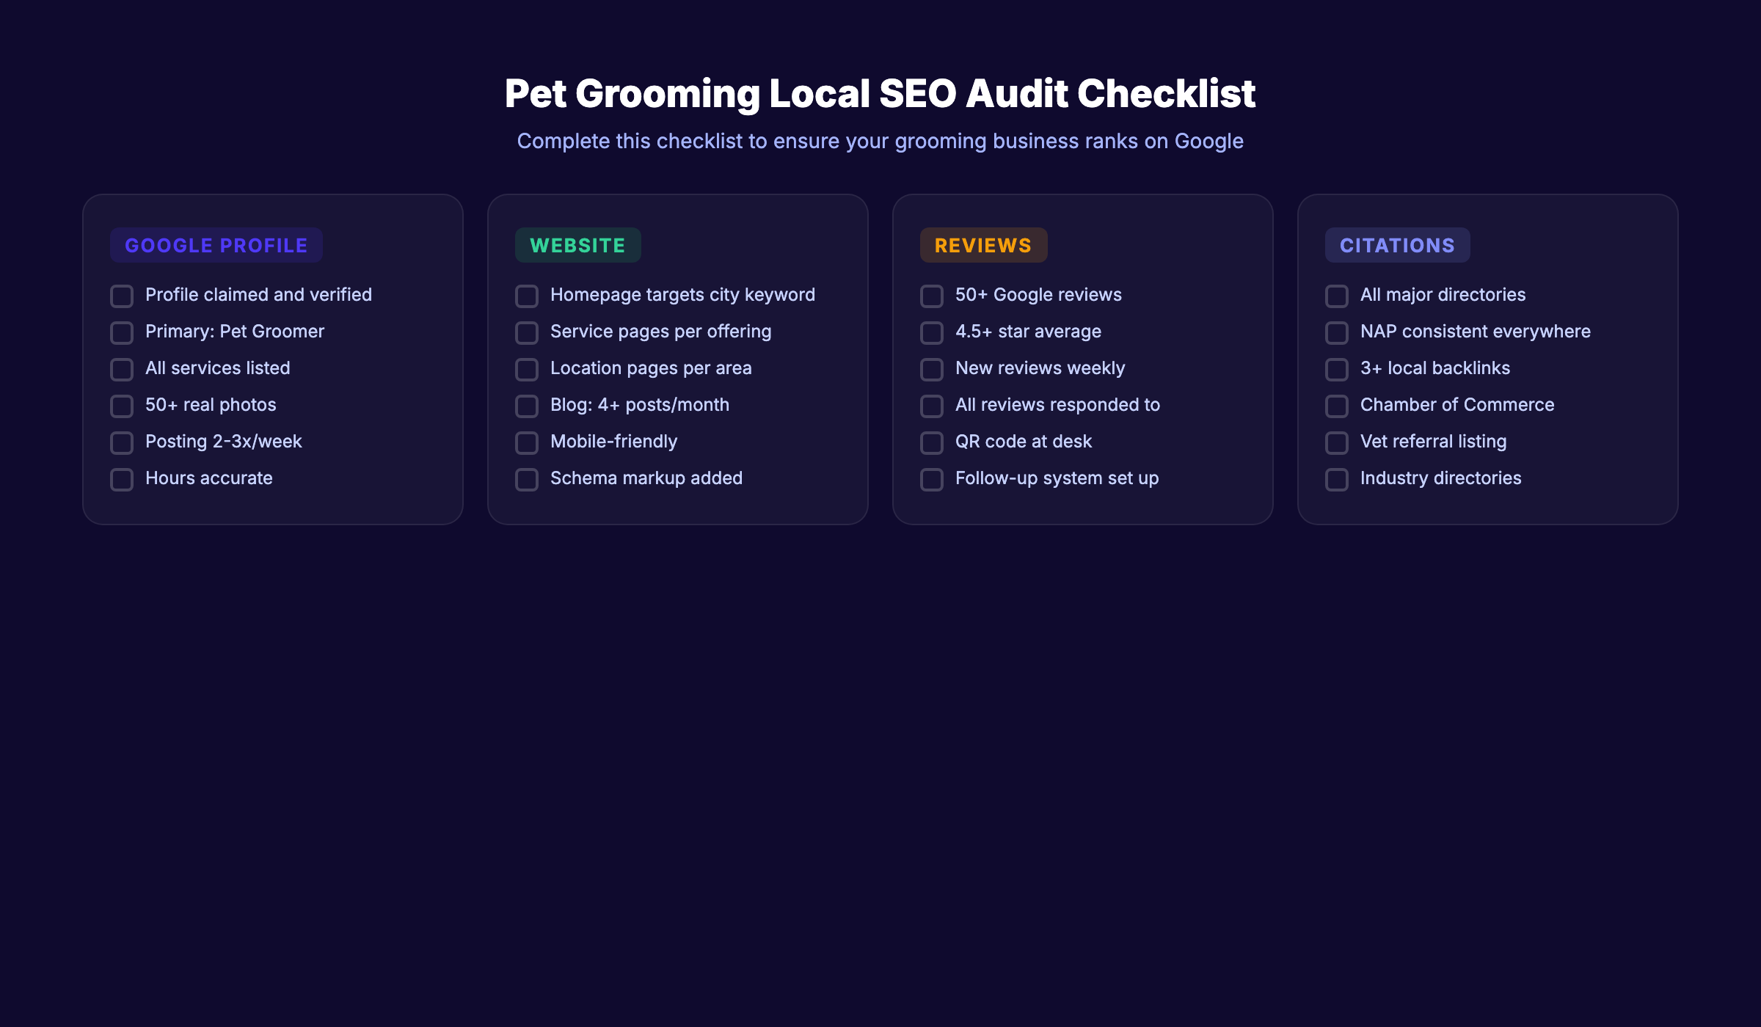Check the "Profile claimed and verified" box
This screenshot has height=1027, width=1761.
pos(121,296)
